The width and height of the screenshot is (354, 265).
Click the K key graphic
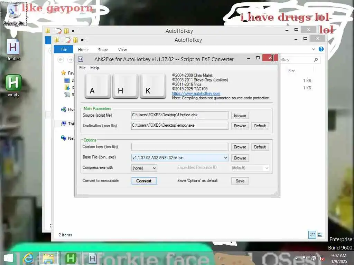pyautogui.click(x=153, y=87)
